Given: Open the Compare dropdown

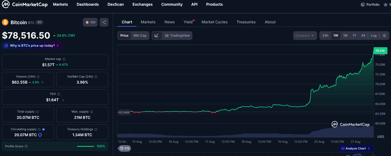Looking at the screenshot, I should [305, 36].
